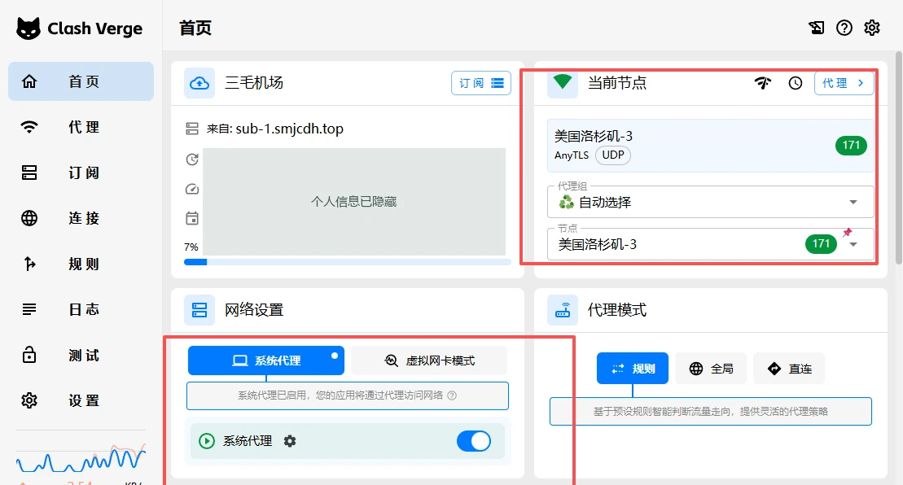
Task: Click the 171 delay badge on node card
Action: pos(851,145)
